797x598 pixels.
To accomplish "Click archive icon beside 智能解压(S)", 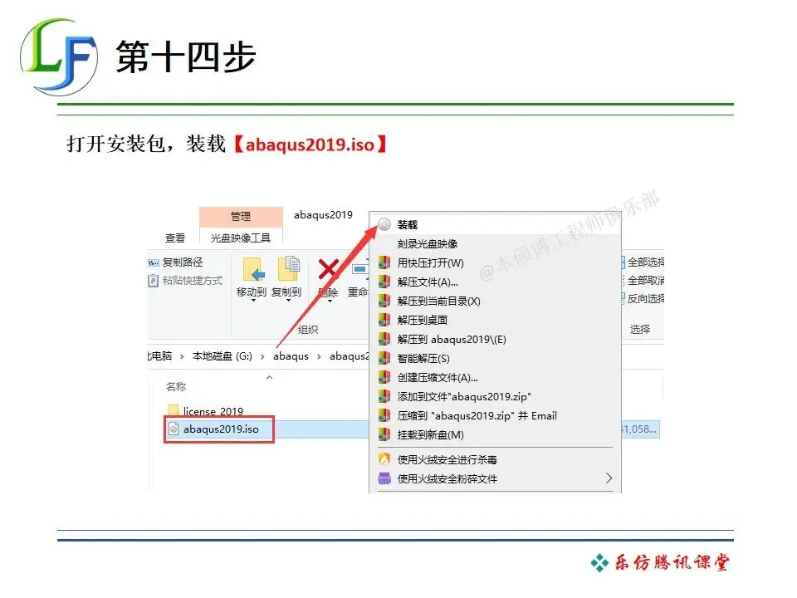I will click(x=384, y=359).
